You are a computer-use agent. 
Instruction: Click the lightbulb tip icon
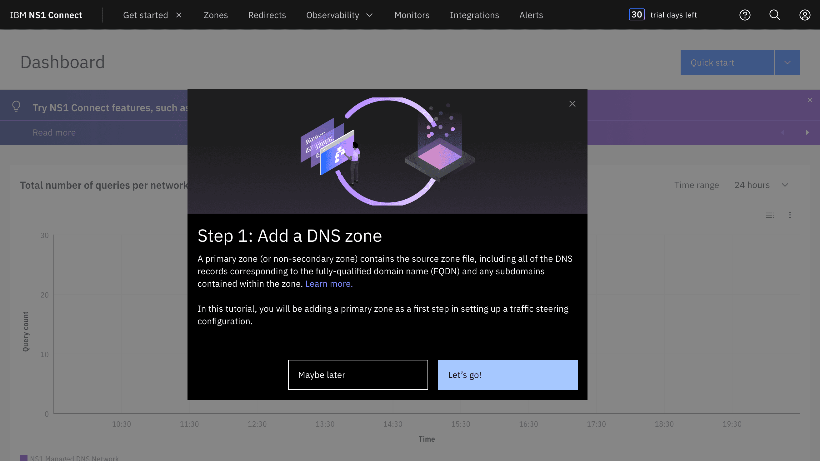point(16,106)
